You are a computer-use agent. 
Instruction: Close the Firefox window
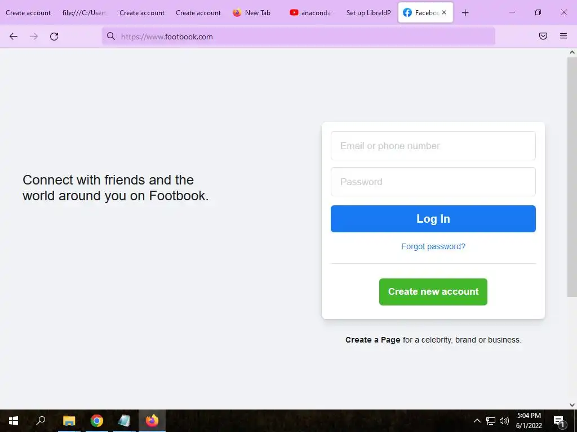click(563, 12)
